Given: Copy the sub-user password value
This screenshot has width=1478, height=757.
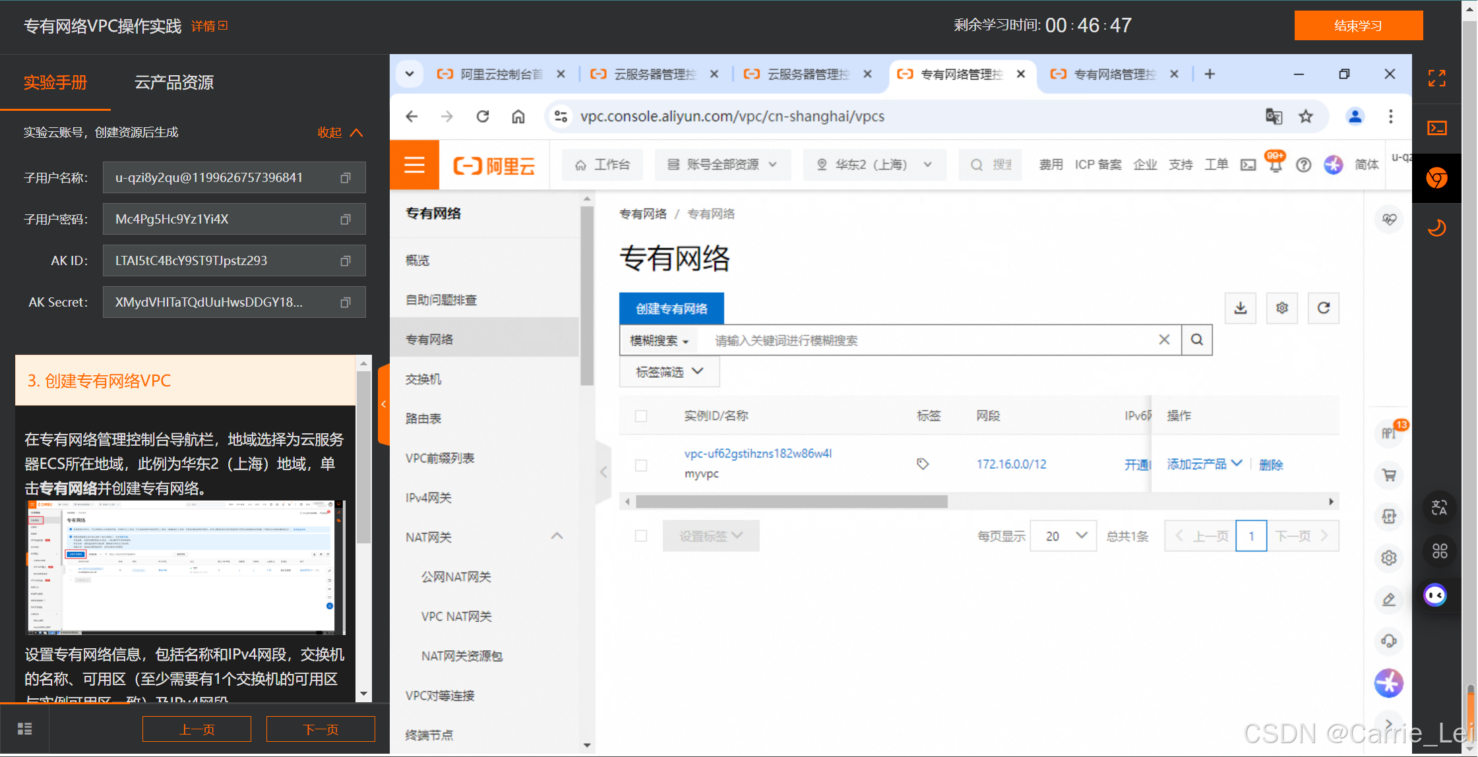Looking at the screenshot, I should 345,220.
